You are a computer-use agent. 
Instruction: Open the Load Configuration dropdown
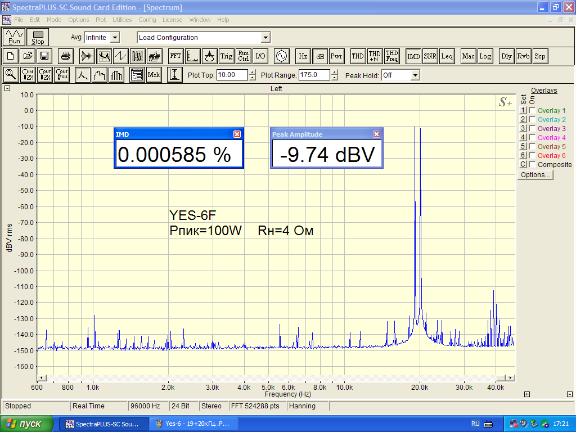coord(265,38)
